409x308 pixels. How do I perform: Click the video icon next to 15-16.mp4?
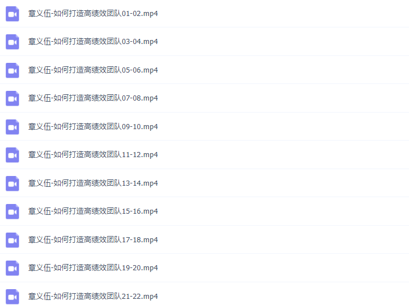point(12,211)
